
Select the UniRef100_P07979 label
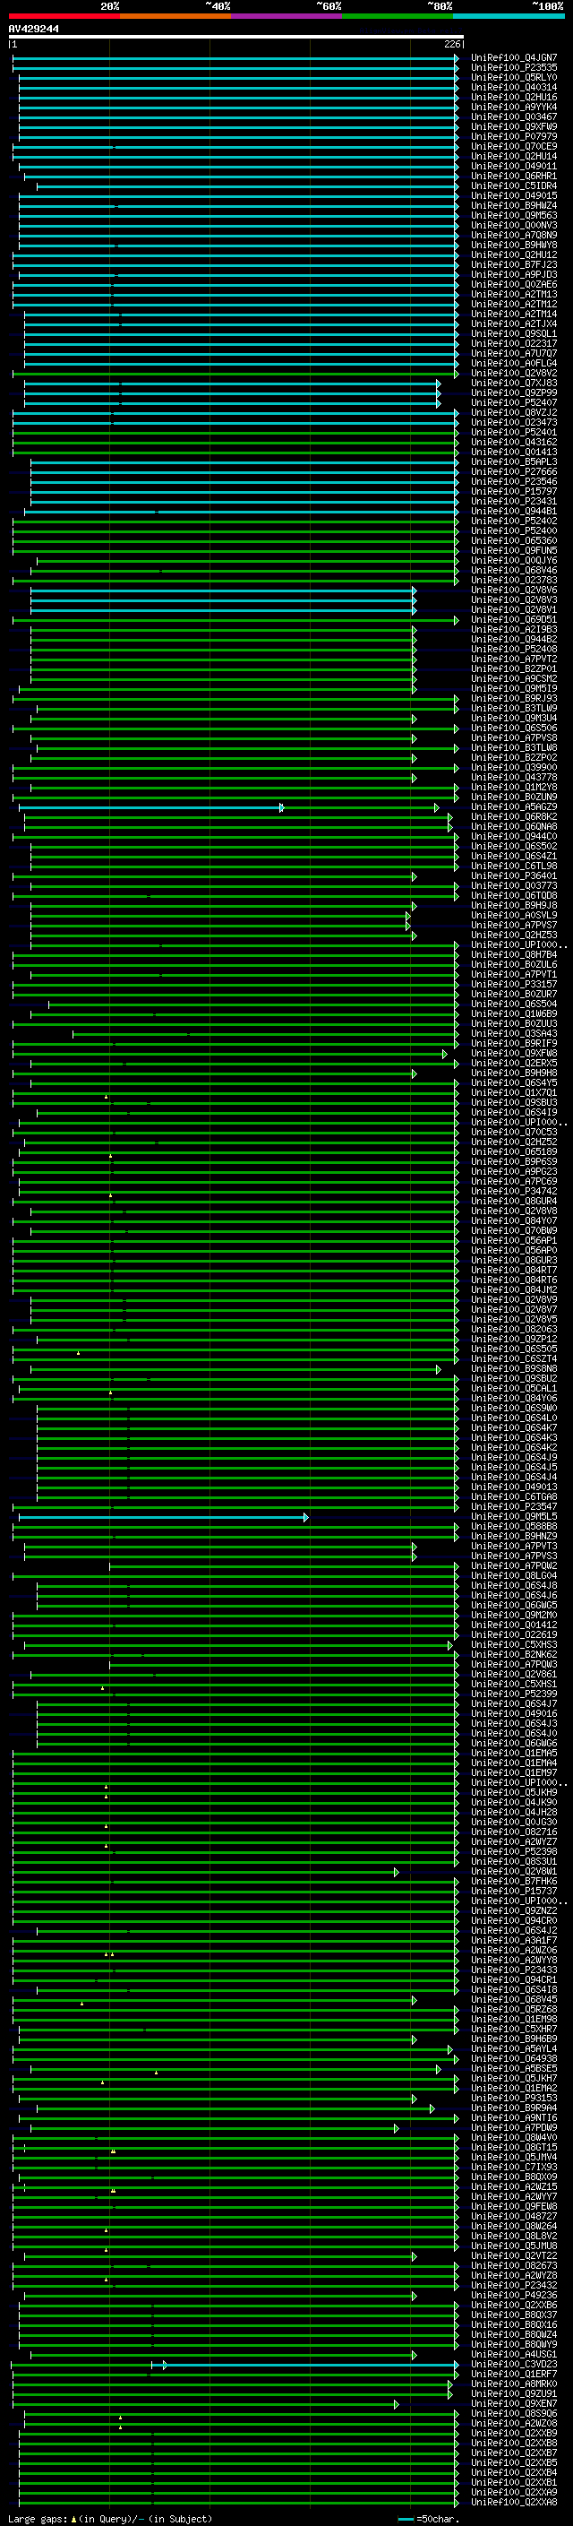pos(514,136)
